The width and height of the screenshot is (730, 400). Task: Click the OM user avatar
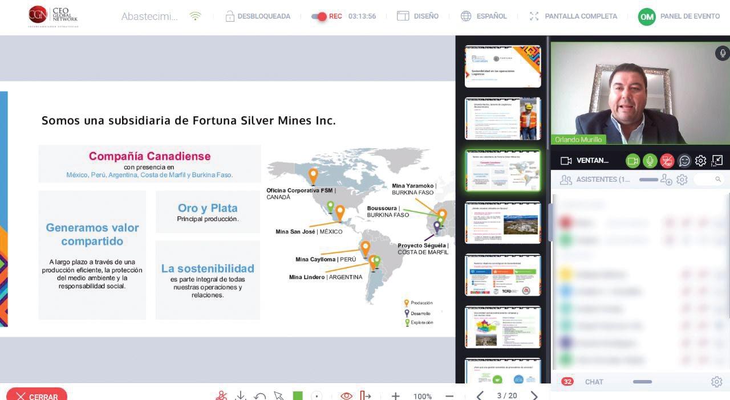647,17
